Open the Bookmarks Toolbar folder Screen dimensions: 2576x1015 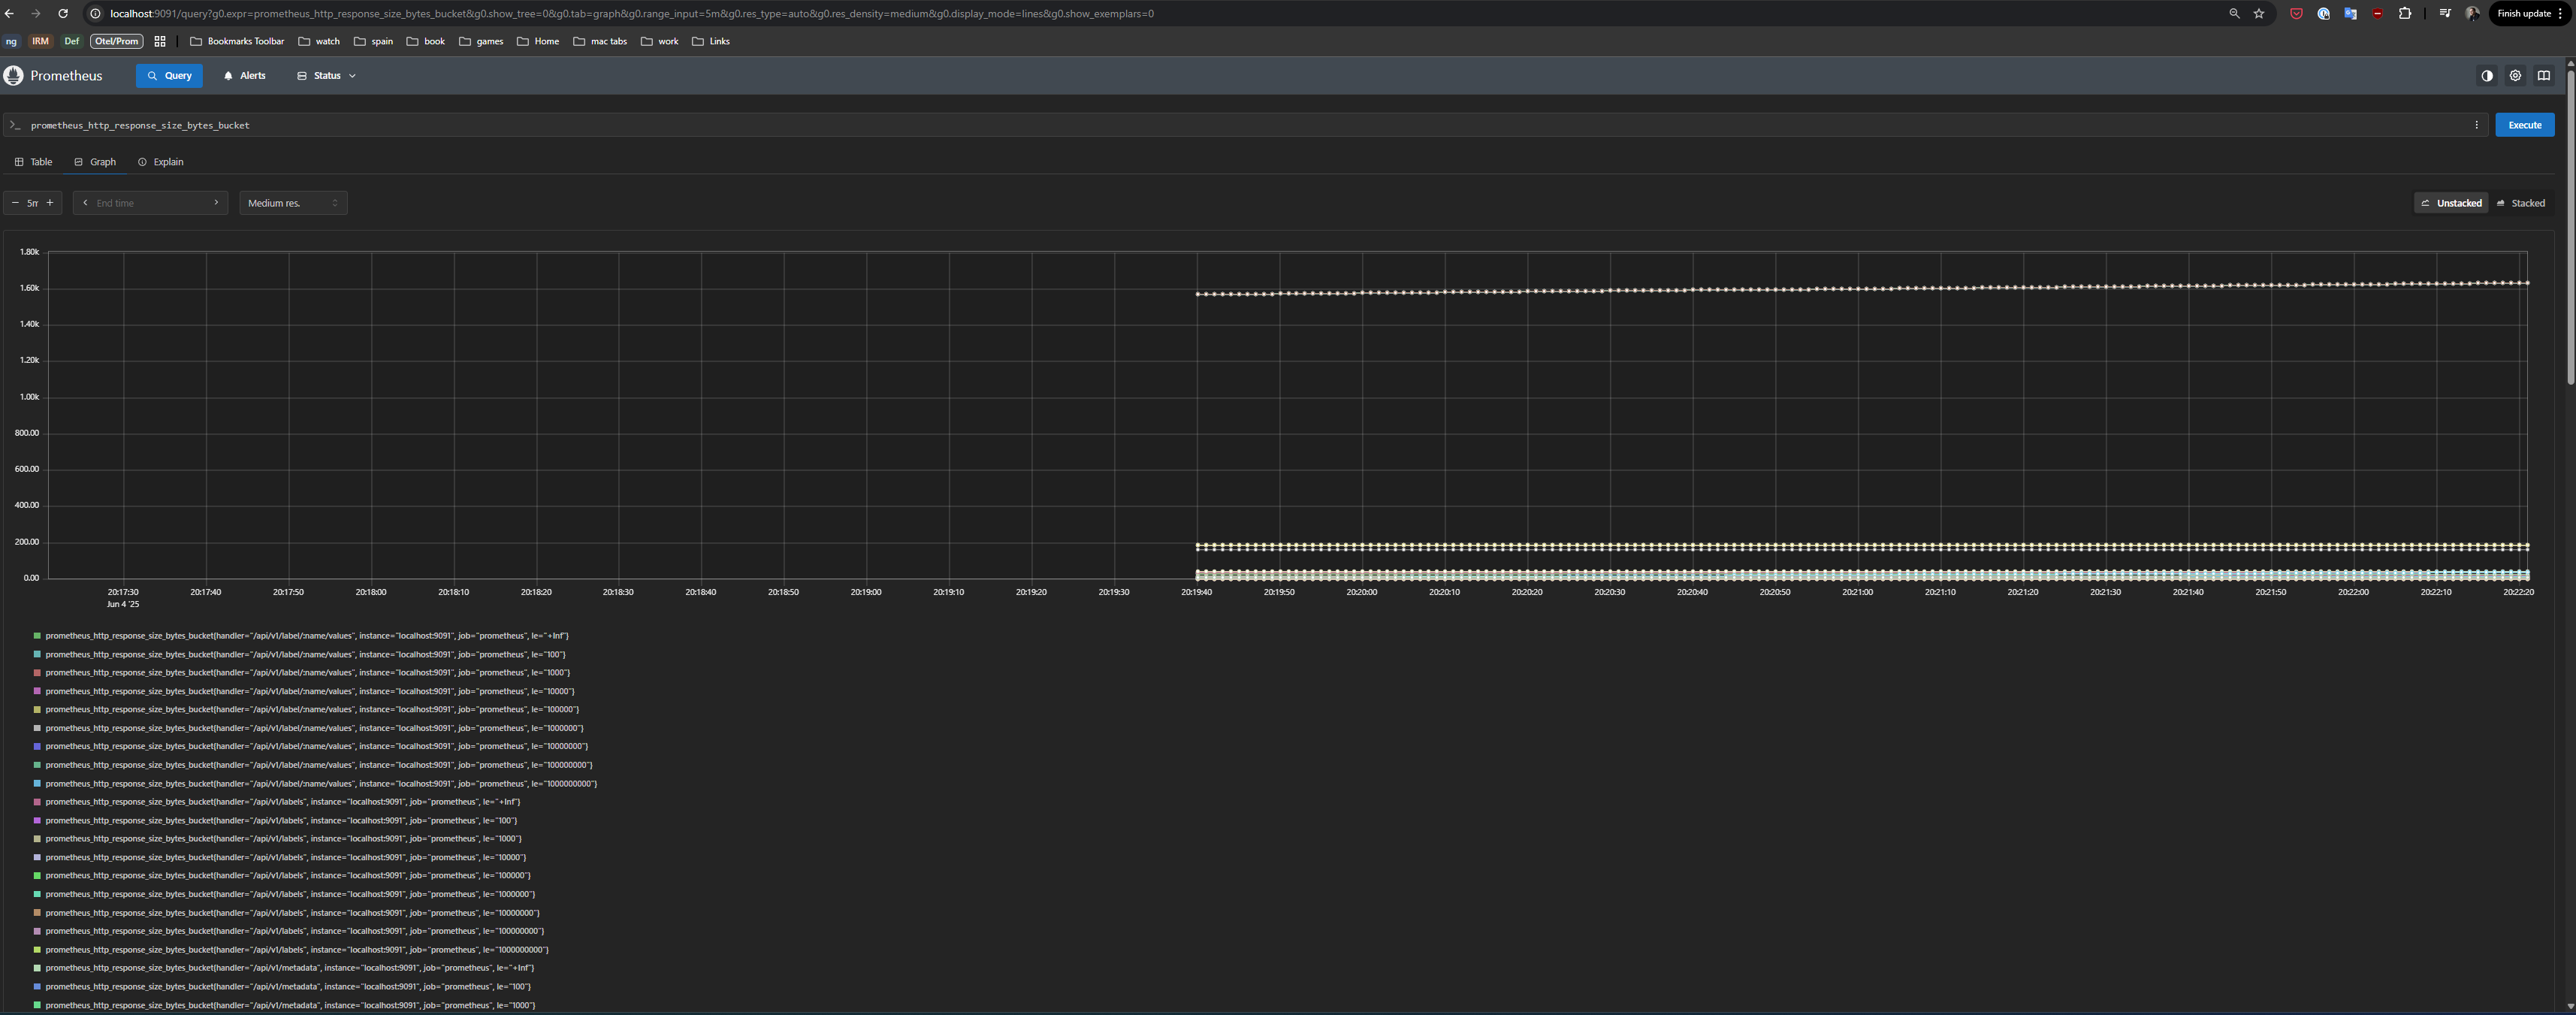coord(237,41)
